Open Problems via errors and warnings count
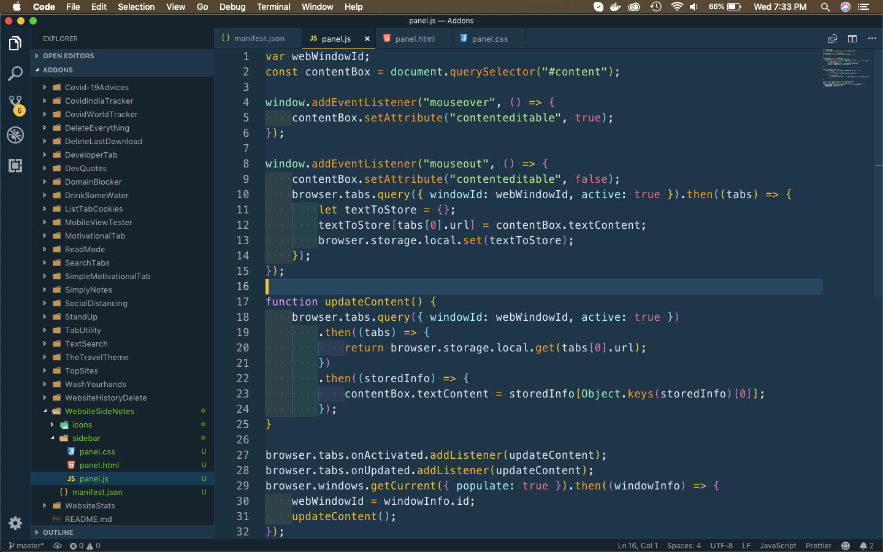This screenshot has width=883, height=552. coord(85,546)
